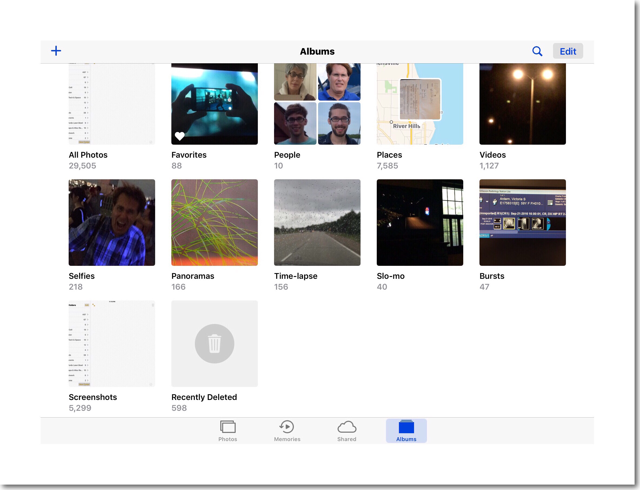Viewport: 640px width, 490px height.
Task: Open the Memories tab
Action: (287, 431)
